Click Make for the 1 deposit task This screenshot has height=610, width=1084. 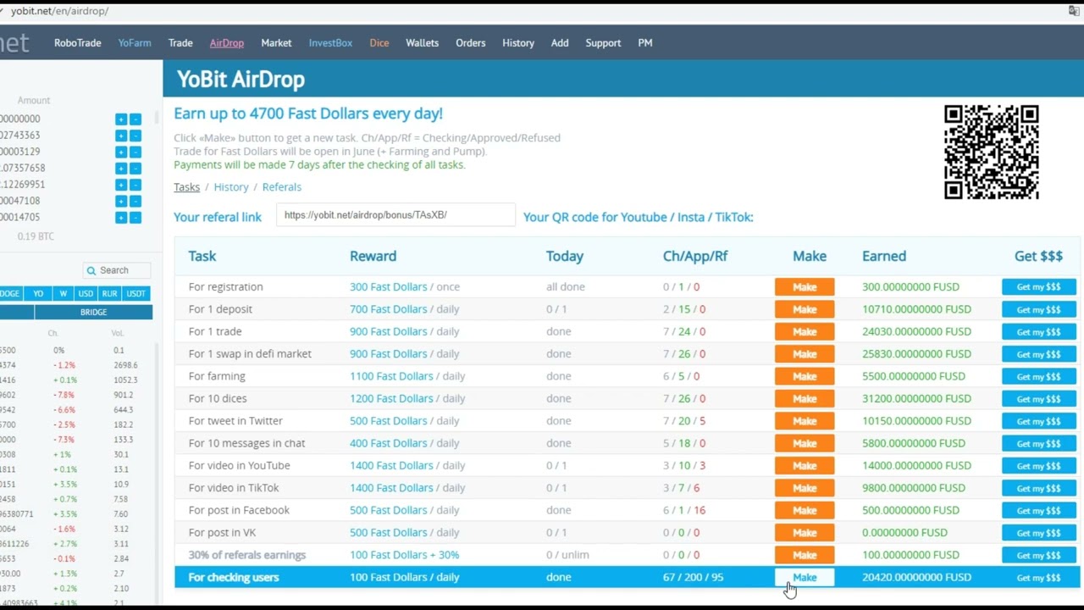805,309
